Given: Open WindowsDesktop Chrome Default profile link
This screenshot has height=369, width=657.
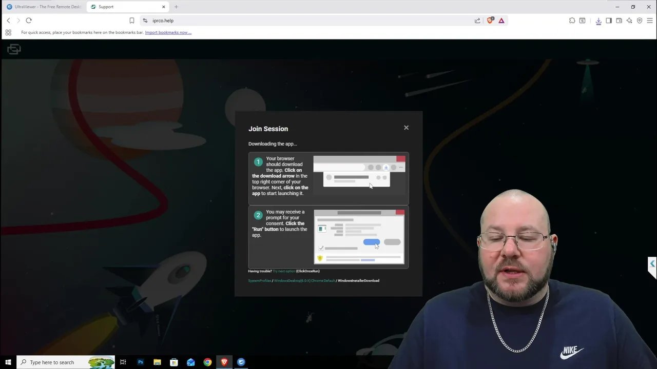Looking at the screenshot, I should (x=304, y=281).
